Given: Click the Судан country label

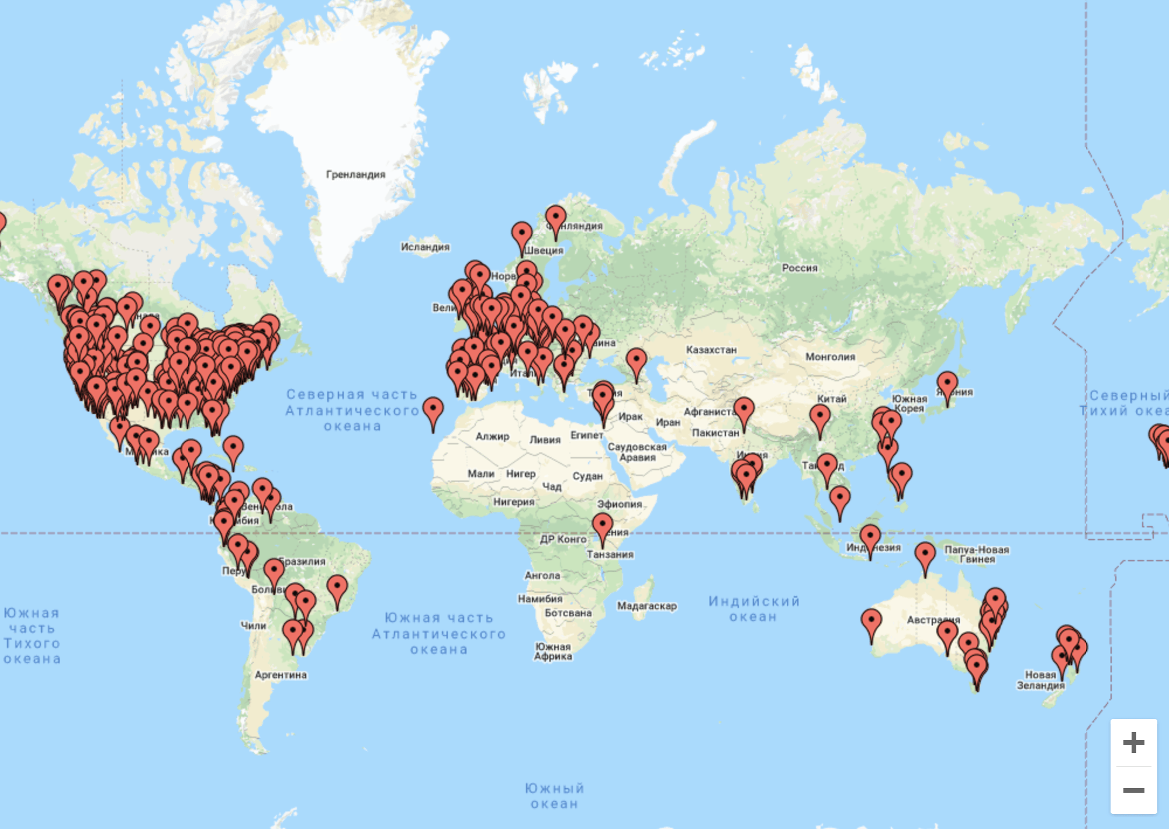Looking at the screenshot, I should click(587, 476).
